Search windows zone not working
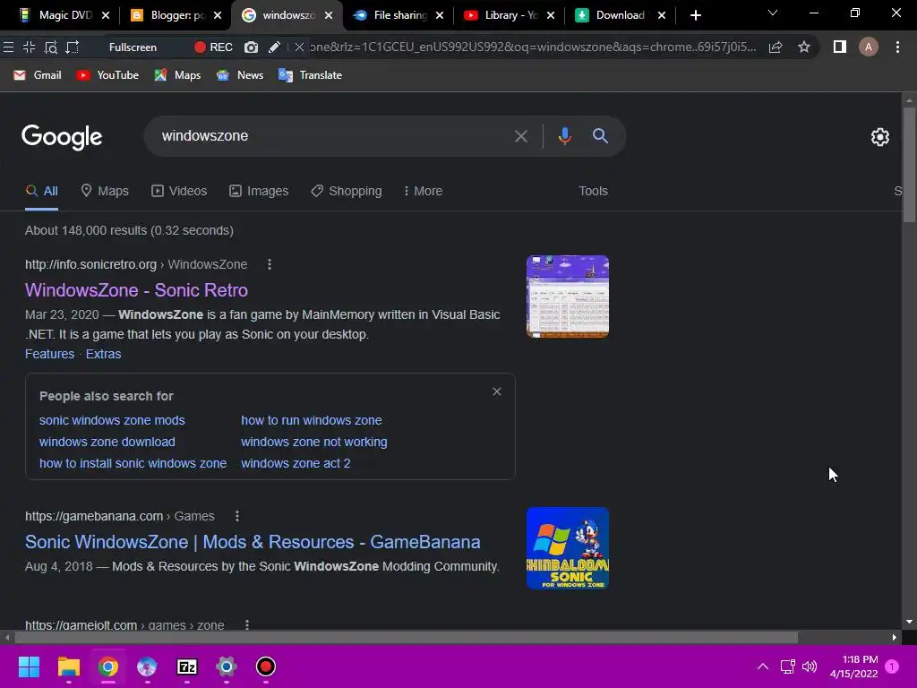917x688 pixels. coord(314,442)
